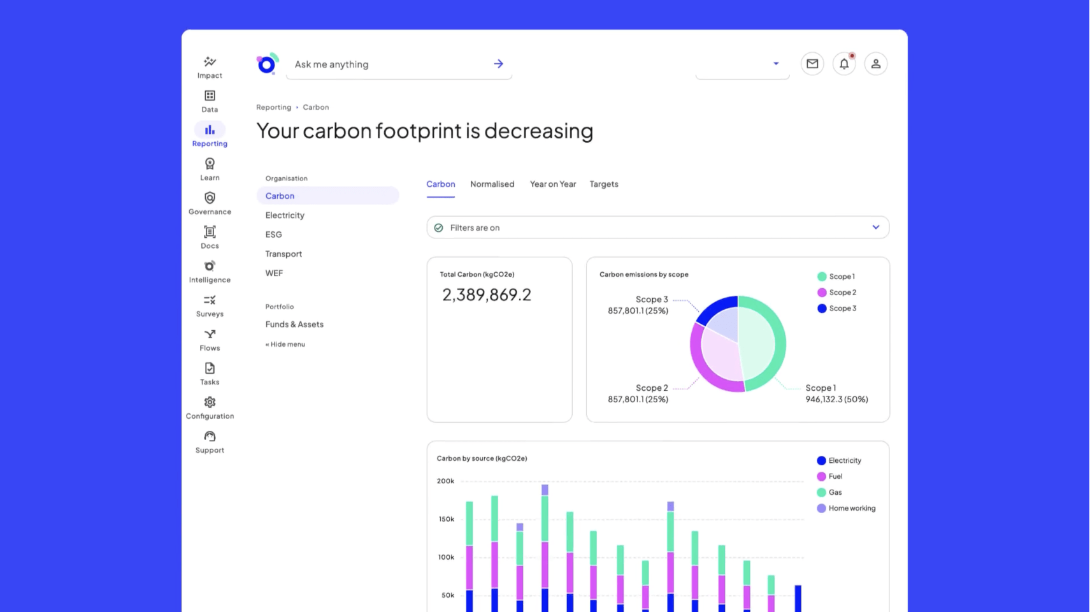1090x612 pixels.
Task: Open Funds & Assets under Portfolio
Action: pyautogui.click(x=294, y=324)
